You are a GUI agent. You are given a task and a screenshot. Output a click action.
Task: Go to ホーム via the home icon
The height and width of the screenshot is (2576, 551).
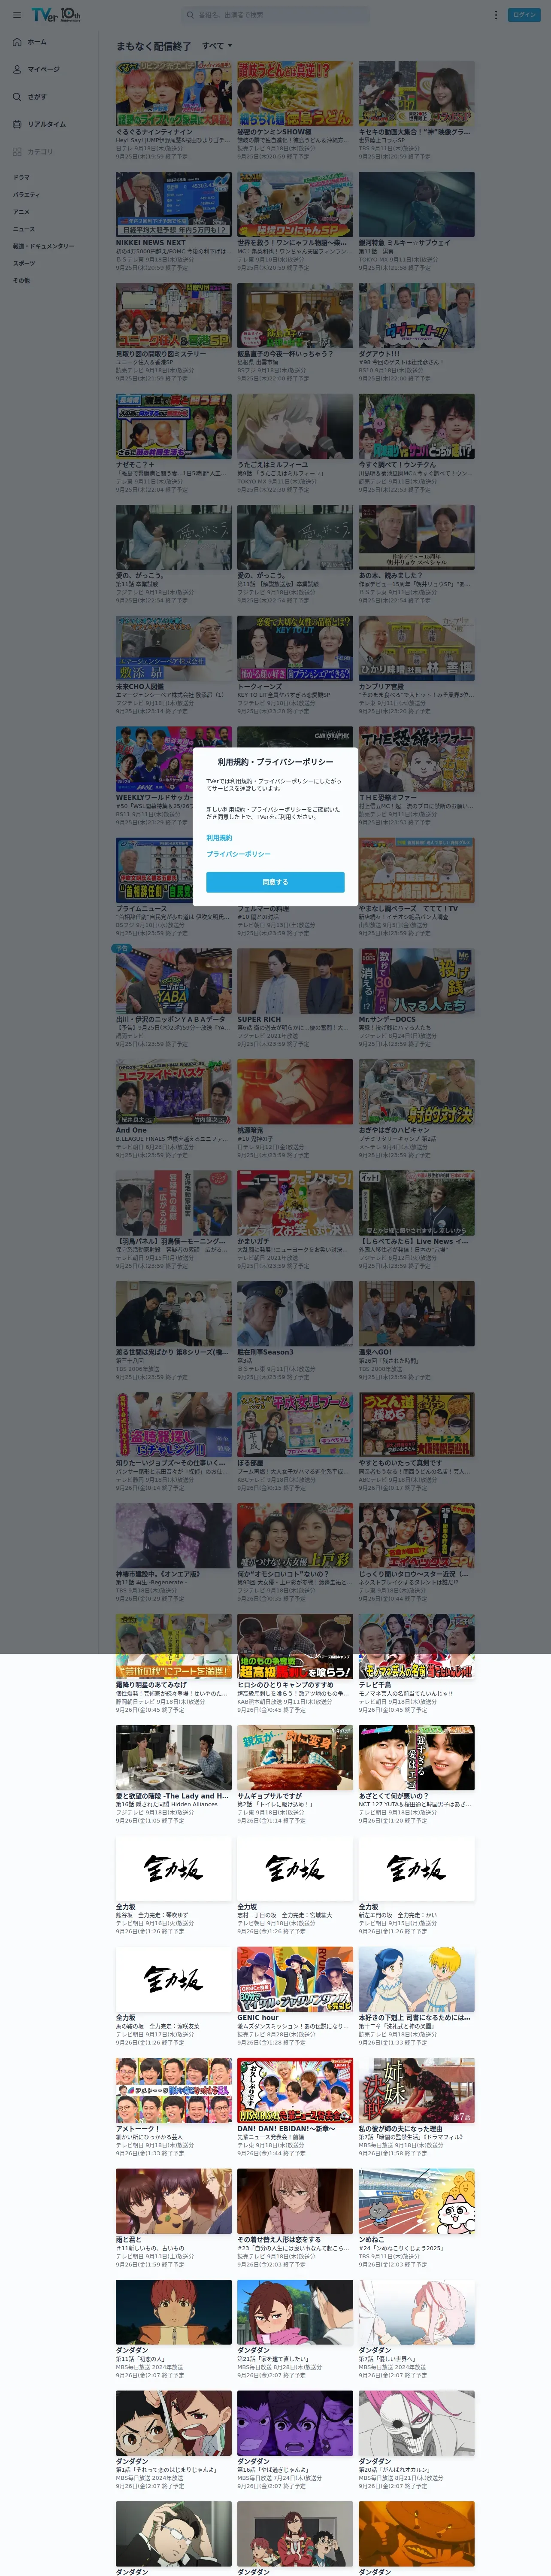17,42
